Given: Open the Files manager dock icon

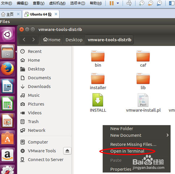Looking at the screenshot, I should [8, 52].
